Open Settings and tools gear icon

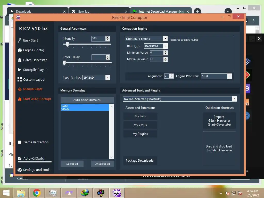(x=20, y=170)
